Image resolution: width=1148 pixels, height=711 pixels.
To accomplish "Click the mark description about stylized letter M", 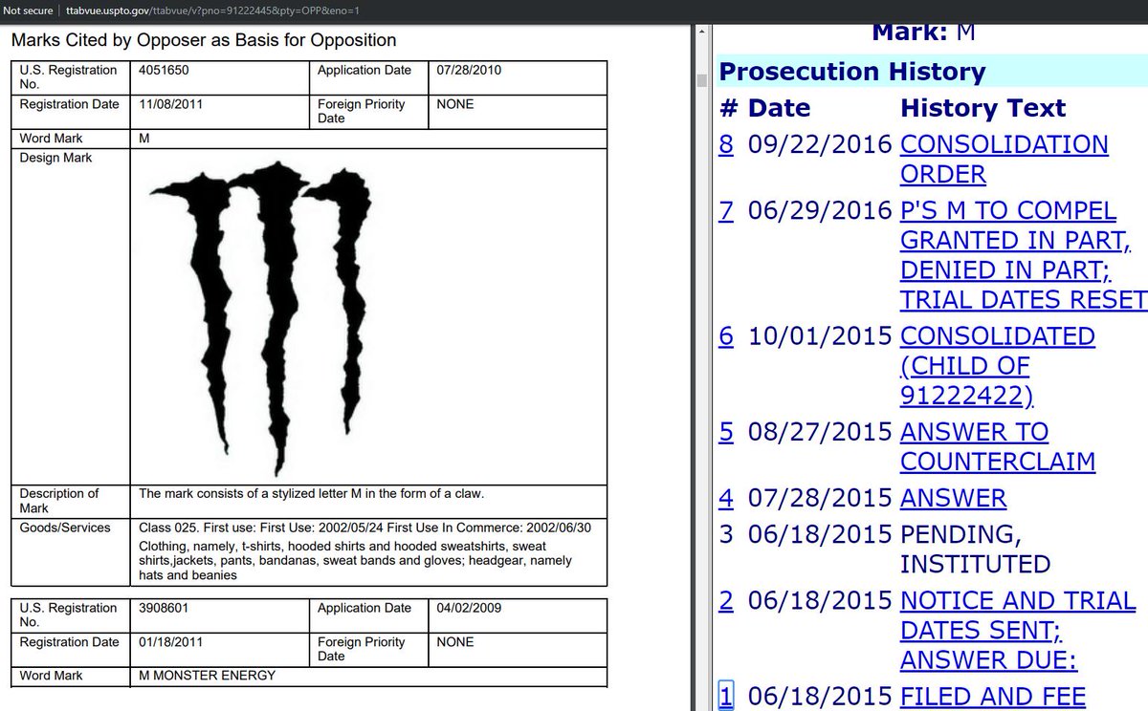I will [312, 494].
